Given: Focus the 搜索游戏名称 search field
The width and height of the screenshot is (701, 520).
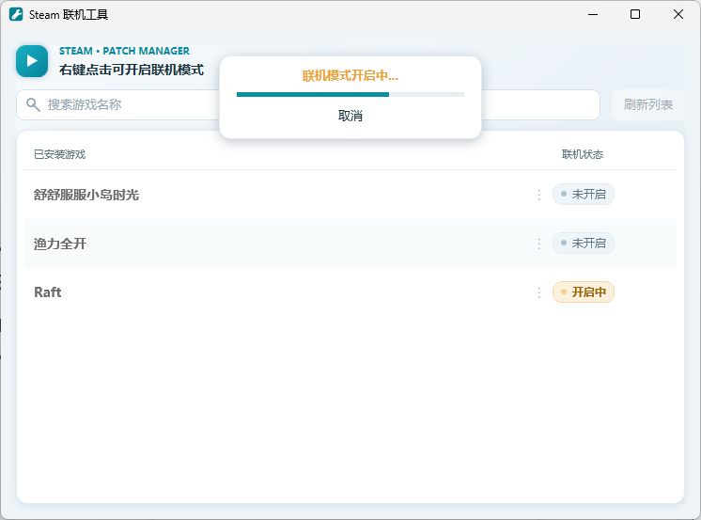Looking at the screenshot, I should [x=308, y=104].
